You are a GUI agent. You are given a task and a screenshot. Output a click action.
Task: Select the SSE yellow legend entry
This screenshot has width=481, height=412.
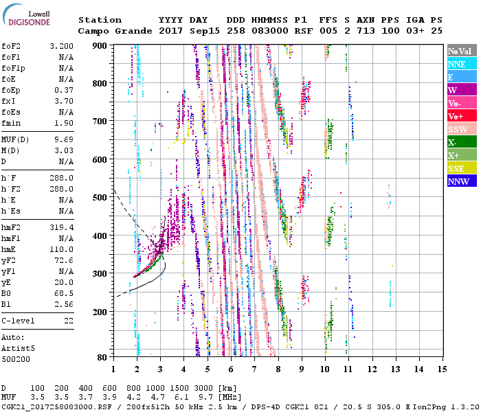click(460, 168)
